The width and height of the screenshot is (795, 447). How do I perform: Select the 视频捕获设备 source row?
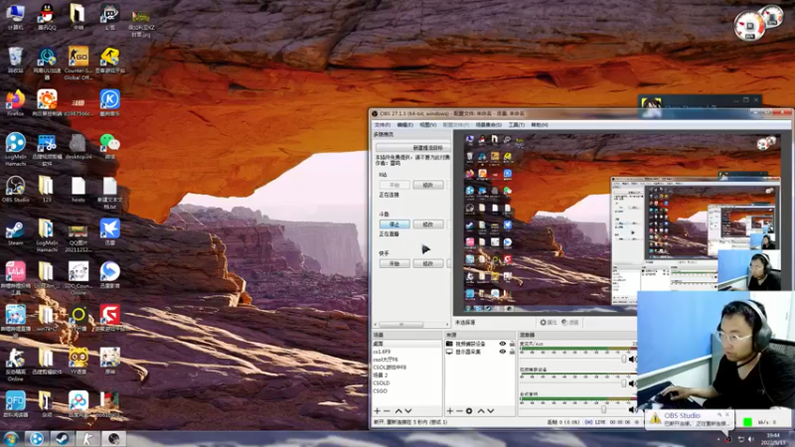[x=480, y=344]
